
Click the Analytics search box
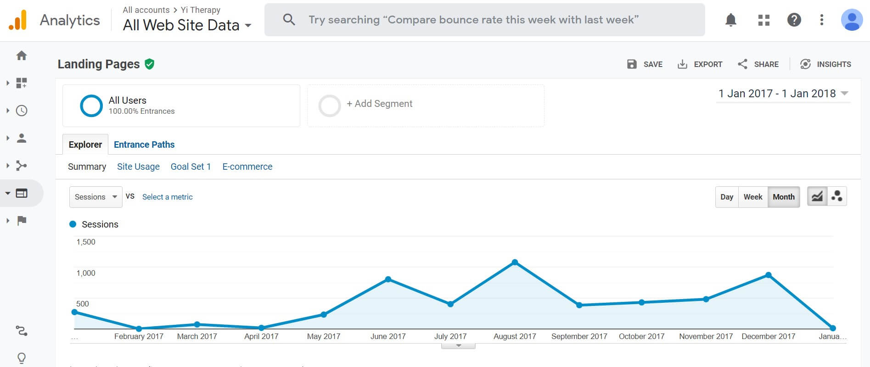[484, 20]
